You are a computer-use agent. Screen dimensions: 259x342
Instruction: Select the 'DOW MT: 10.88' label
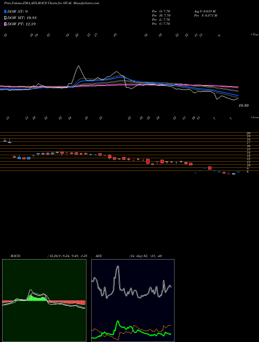pos(22,18)
